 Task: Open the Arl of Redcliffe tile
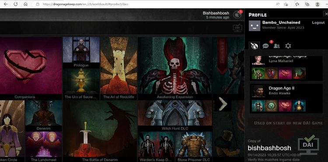coord(119,68)
